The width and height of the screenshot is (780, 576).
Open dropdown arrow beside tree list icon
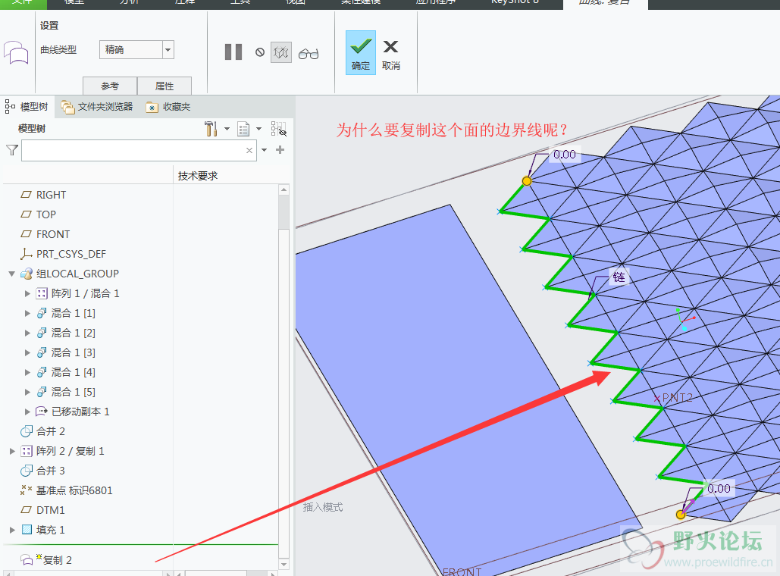point(258,129)
